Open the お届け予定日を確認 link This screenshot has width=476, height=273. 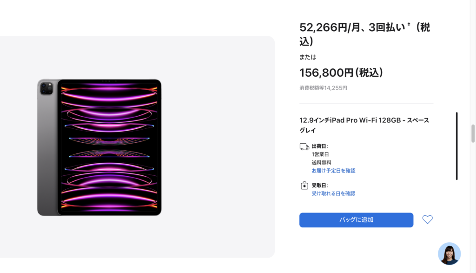[333, 171]
